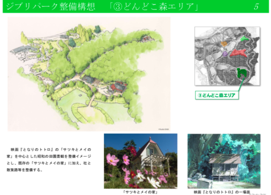Select the dark green area on map
The height and width of the screenshot is (195, 271).
click(x=242, y=72)
